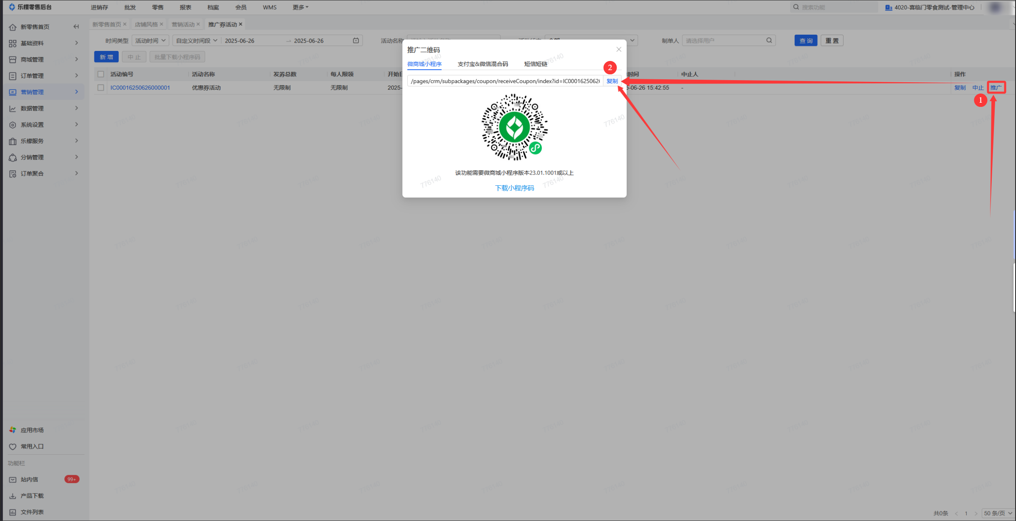Click 下载小程序码 link
Viewport: 1016px width, 521px height.
(514, 188)
